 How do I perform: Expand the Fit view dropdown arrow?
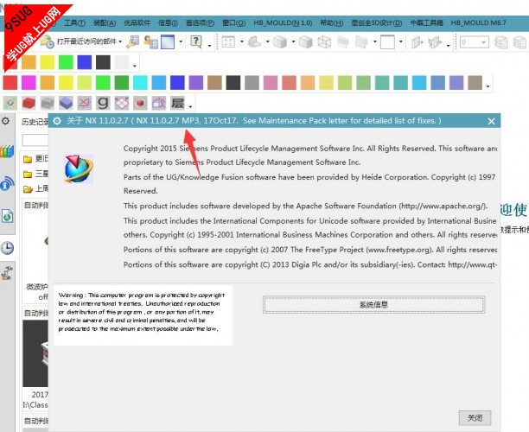pyautogui.click(x=241, y=41)
